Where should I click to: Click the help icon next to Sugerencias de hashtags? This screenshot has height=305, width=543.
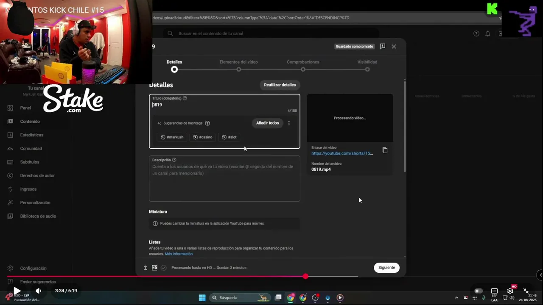point(207,123)
